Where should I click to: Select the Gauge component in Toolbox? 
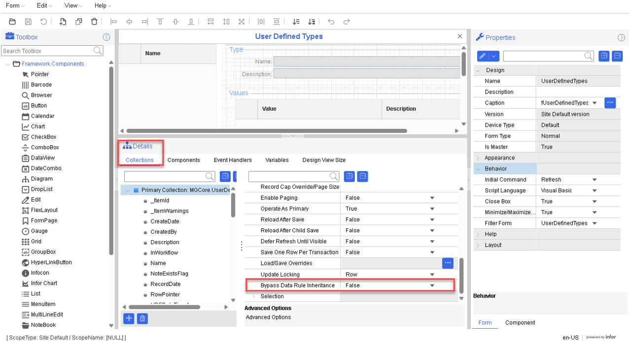39,231
